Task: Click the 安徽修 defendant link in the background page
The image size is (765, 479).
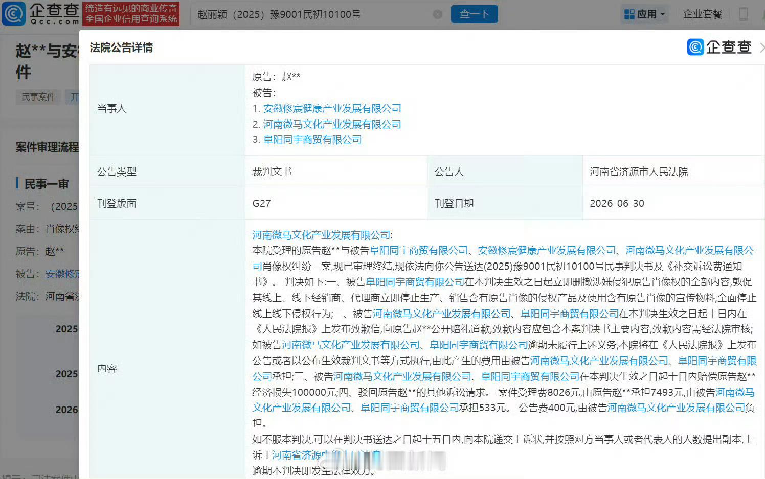Action: 62,274
